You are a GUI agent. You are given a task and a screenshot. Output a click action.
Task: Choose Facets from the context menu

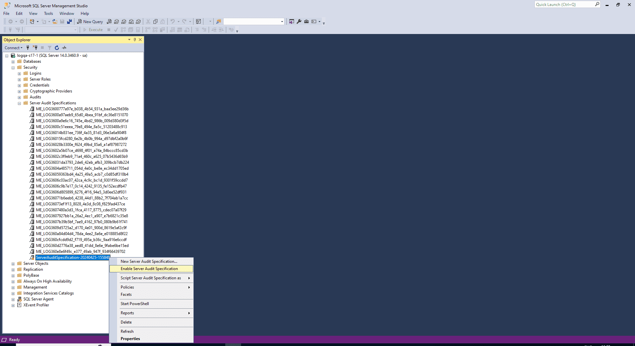[151, 294]
